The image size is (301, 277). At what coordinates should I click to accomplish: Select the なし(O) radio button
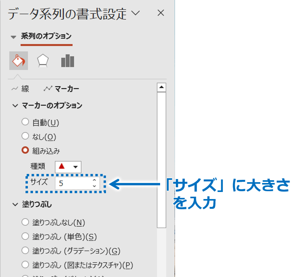pos(25,136)
